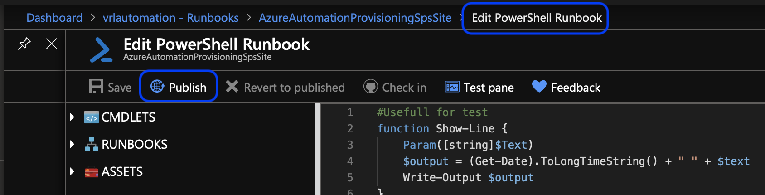
Task: Click the PowerShell runbook logo icon
Action: pos(101,50)
